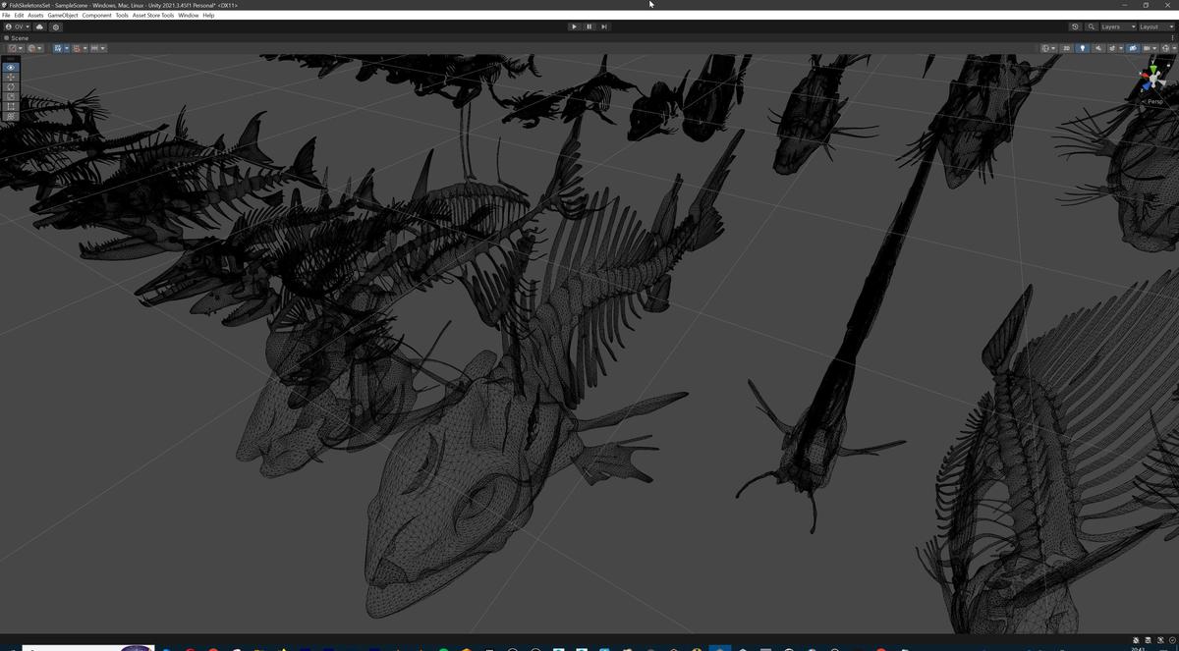
Task: Select the combined Transform tool
Action: point(10,115)
